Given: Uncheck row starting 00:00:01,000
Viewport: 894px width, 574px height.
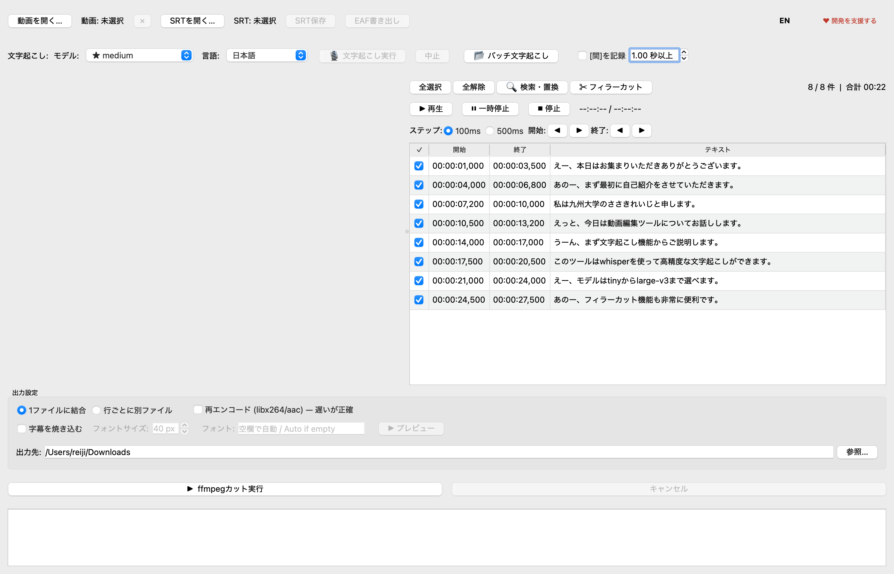Looking at the screenshot, I should coord(419,166).
